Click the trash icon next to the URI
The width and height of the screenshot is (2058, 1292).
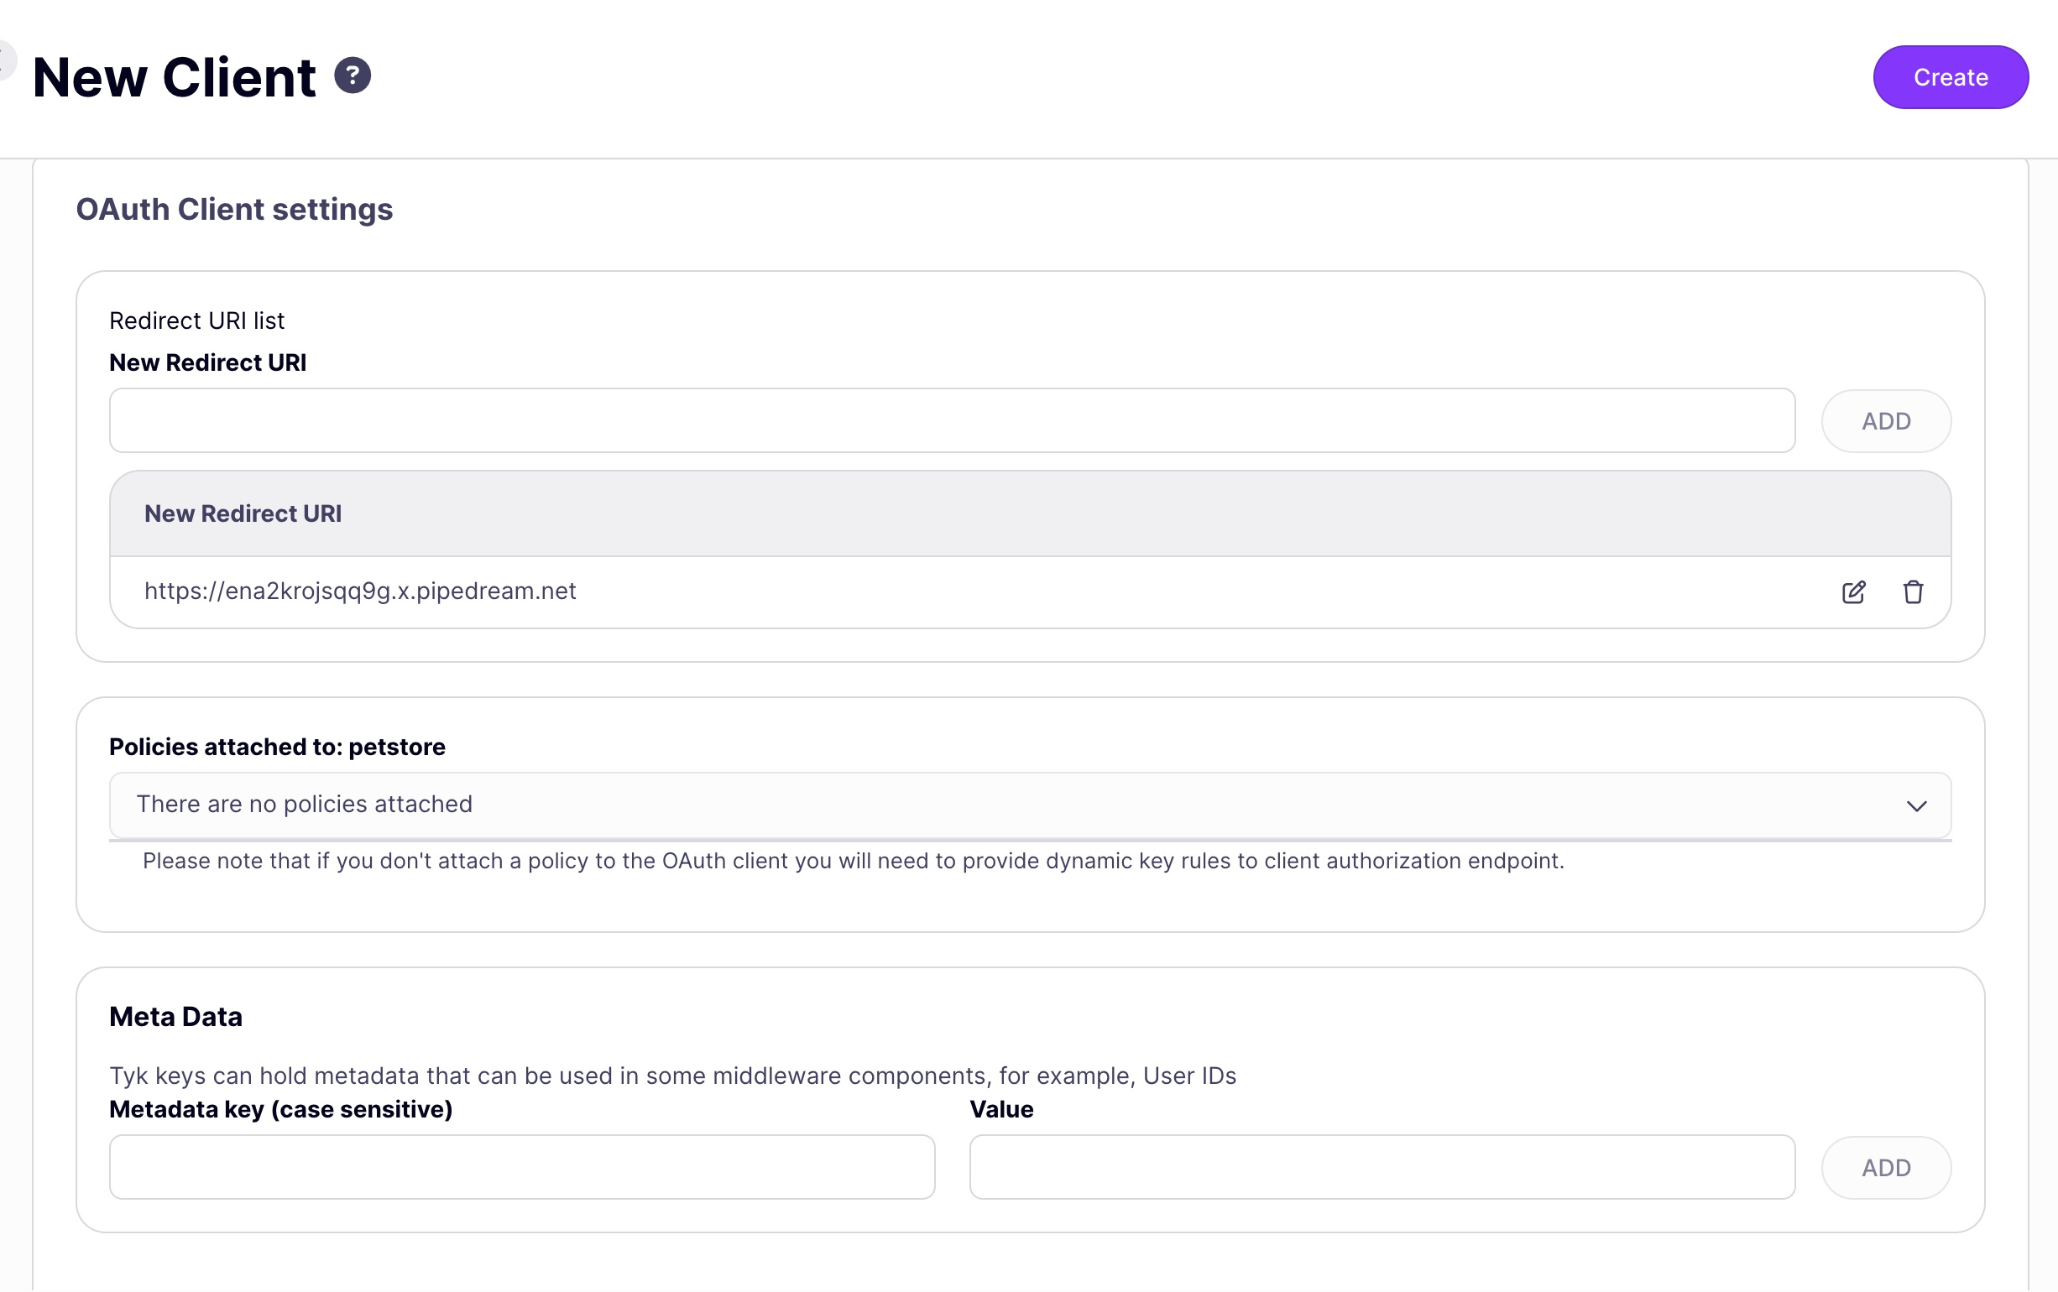[1914, 591]
